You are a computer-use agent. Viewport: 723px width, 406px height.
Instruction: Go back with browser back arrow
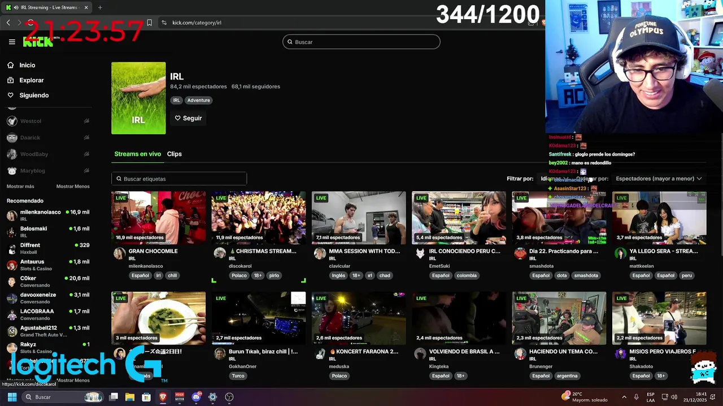tap(8, 23)
